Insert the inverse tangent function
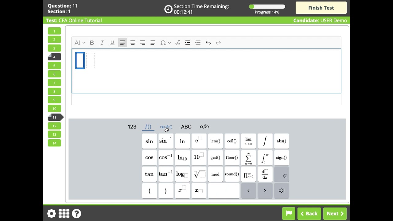Screen dimensions: 393x221 click(166, 174)
